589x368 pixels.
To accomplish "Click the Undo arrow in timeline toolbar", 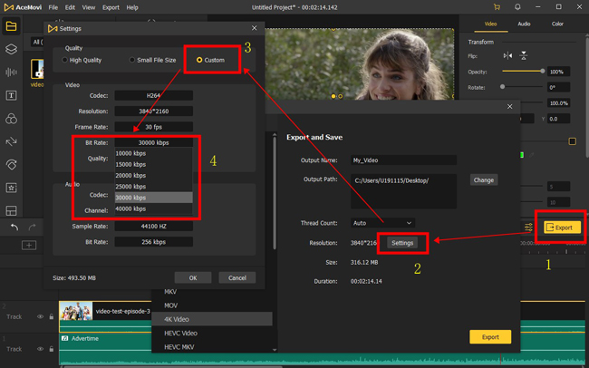I will pyautogui.click(x=14, y=227).
